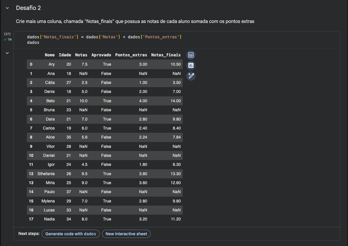Click the Sthefanie name cell
The image size is (348, 246).
tap(46, 174)
